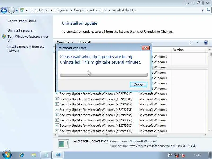Click the Forward navigation button
The image size is (212, 159).
click(x=11, y=10)
